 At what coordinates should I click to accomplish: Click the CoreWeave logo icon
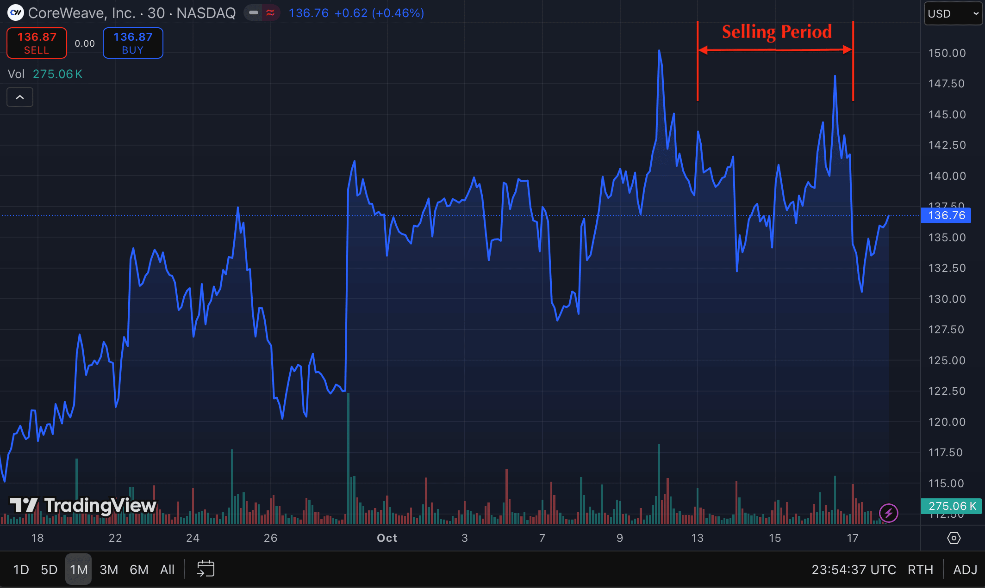point(16,13)
